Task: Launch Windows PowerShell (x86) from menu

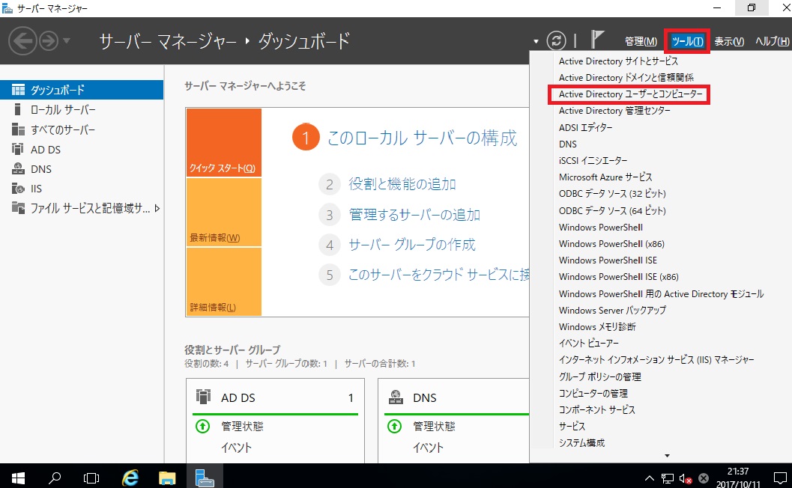Action: tap(611, 244)
